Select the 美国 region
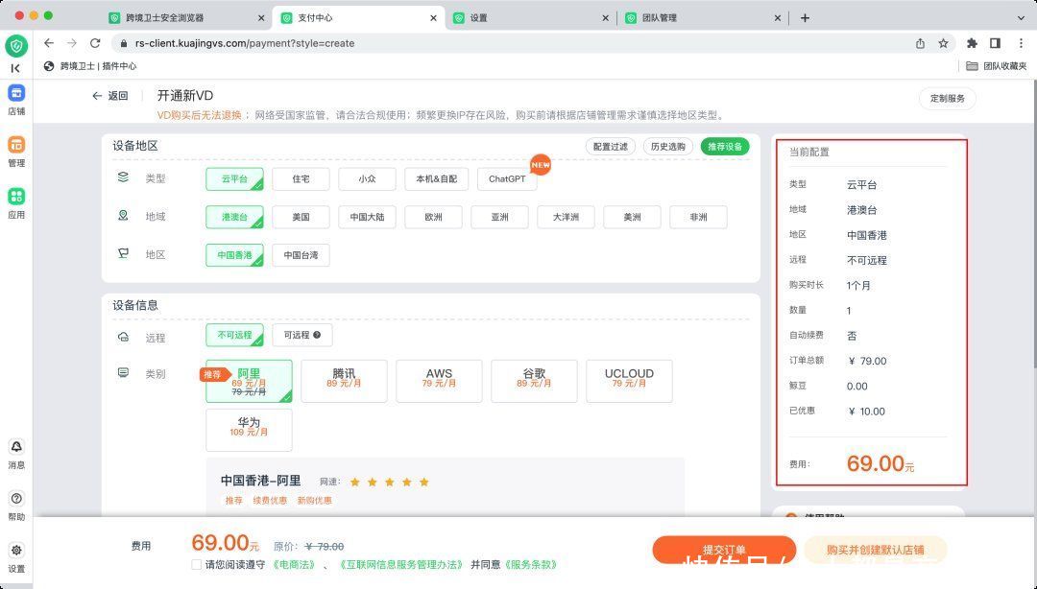This screenshot has height=589, width=1037. tap(301, 217)
